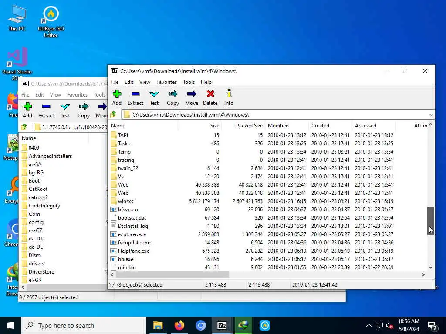446x334 pixels.
Task: Sort by Accessed column header
Action: [374, 126]
